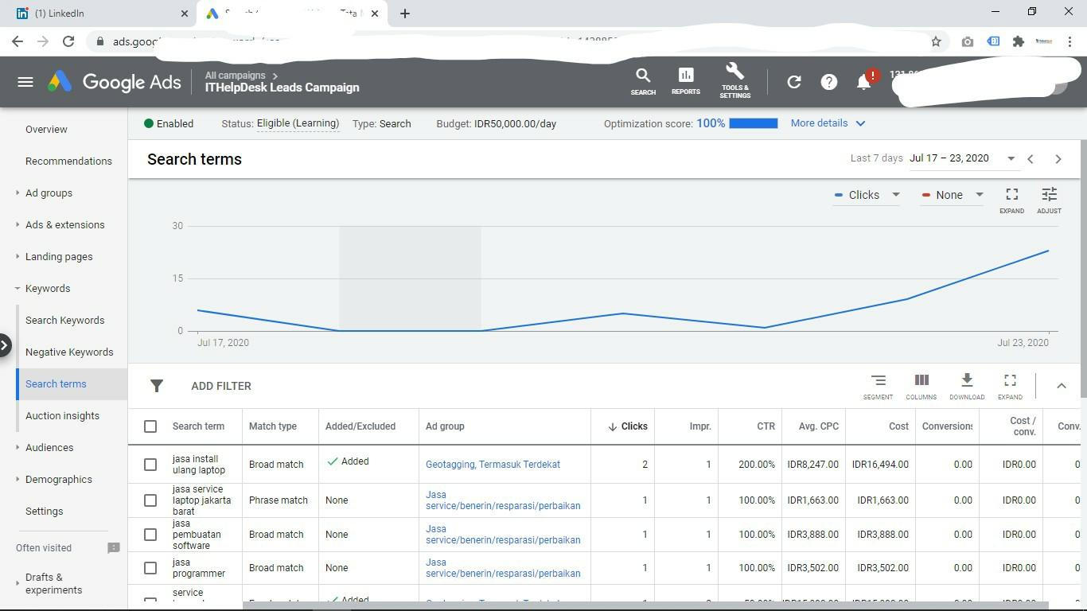Click the ADD FILTER button

click(221, 386)
